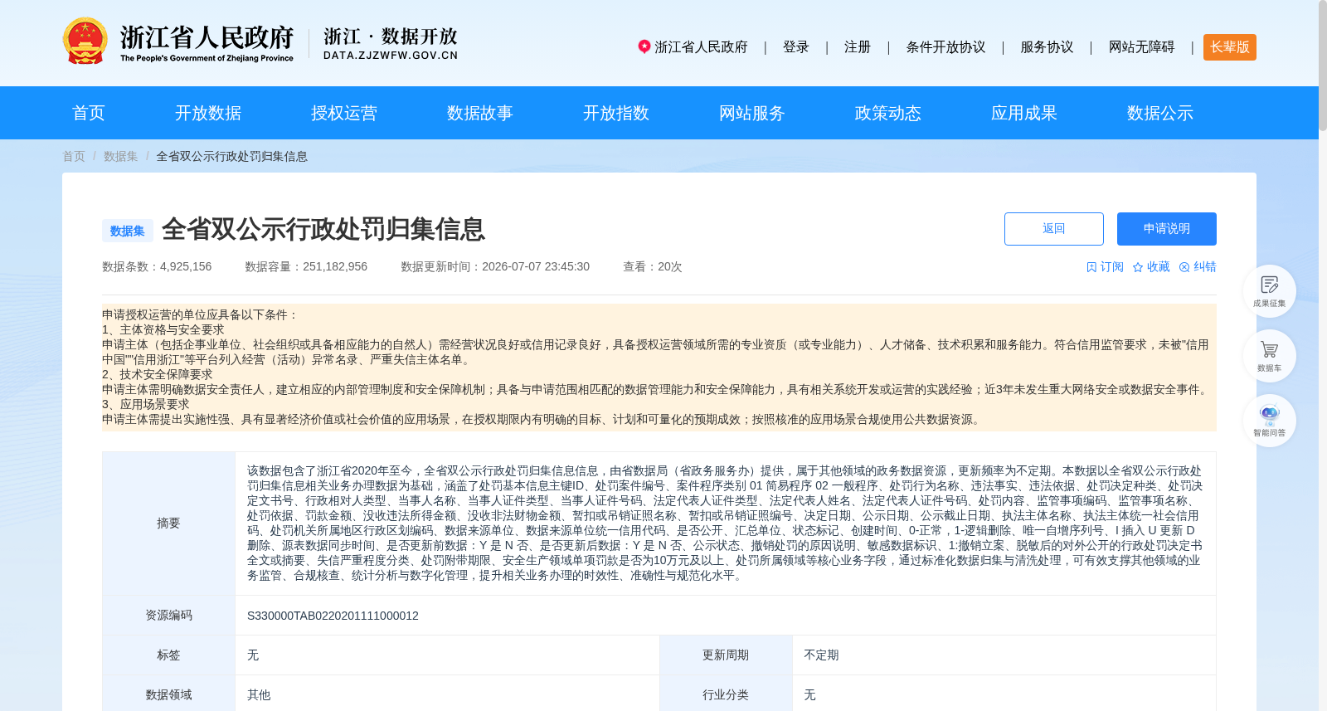
Task: Click the 订阅 bookmark icon
Action: 1091,267
